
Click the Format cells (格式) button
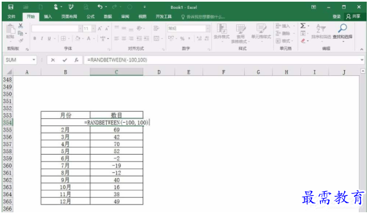click(x=284, y=41)
